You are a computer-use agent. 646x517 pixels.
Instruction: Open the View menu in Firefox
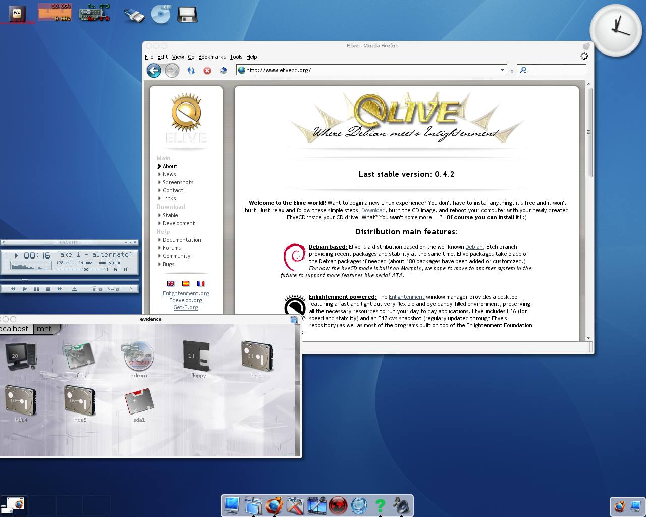(x=178, y=57)
